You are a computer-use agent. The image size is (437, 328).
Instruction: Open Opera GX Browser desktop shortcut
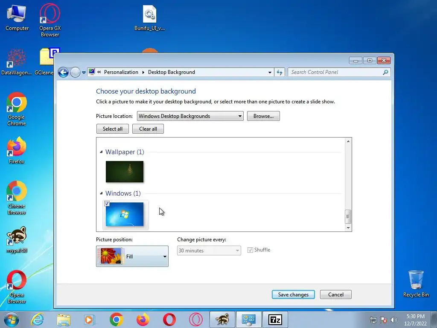(50, 20)
